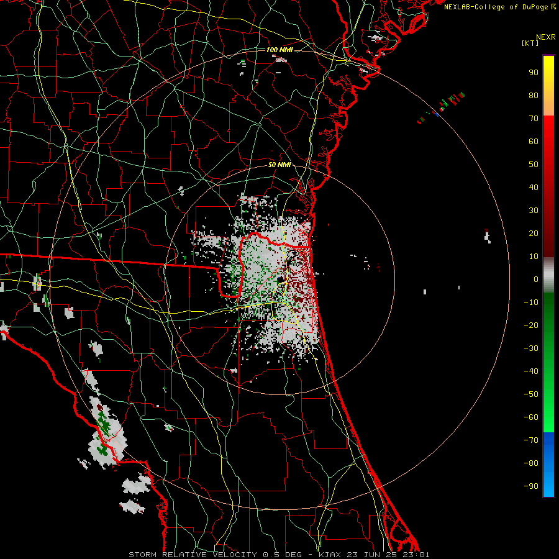Image resolution: width=559 pixels, height=559 pixels.
Task: Click the 70 value on the velocity scale
Action: pyautogui.click(x=534, y=119)
